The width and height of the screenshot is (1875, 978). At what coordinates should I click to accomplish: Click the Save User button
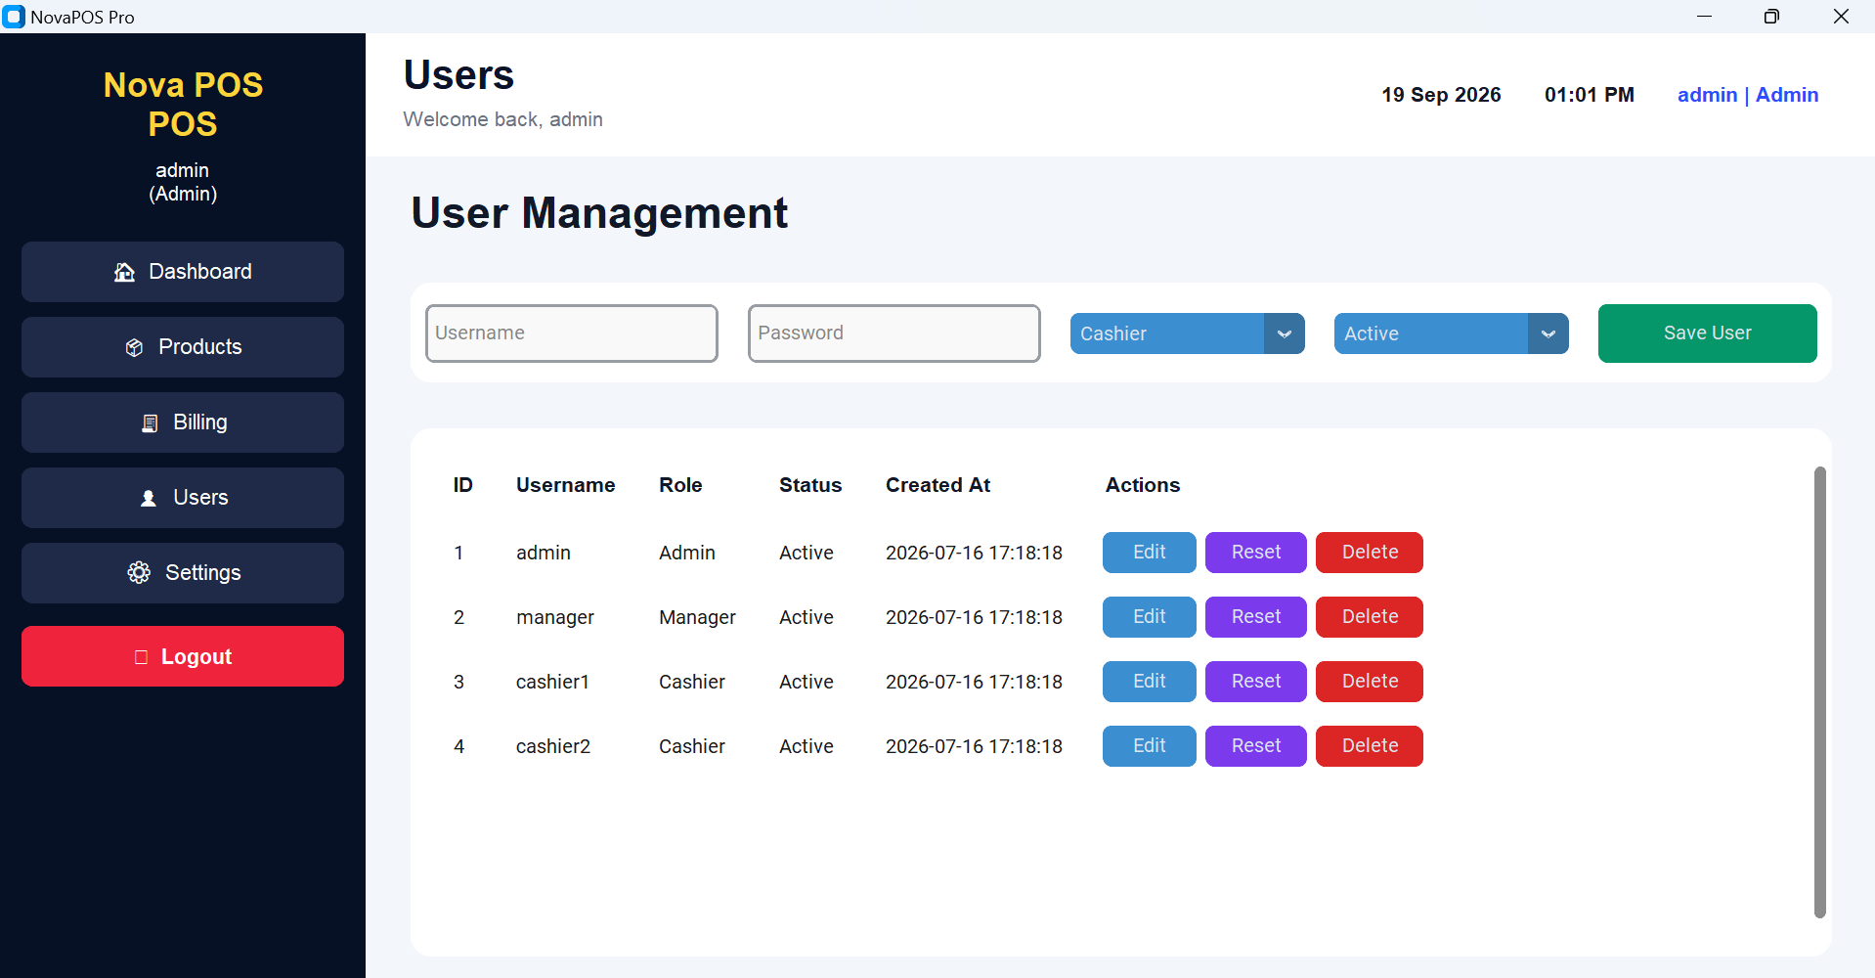pos(1708,333)
